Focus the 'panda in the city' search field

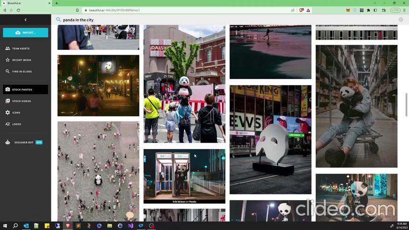tap(227, 20)
